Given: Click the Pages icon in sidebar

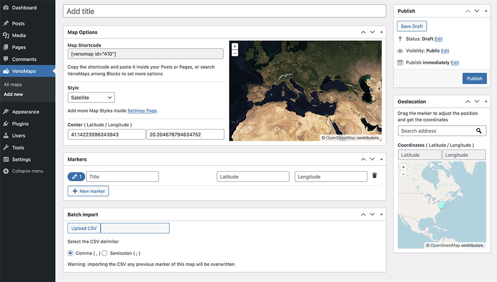Looking at the screenshot, I should coord(6,47).
